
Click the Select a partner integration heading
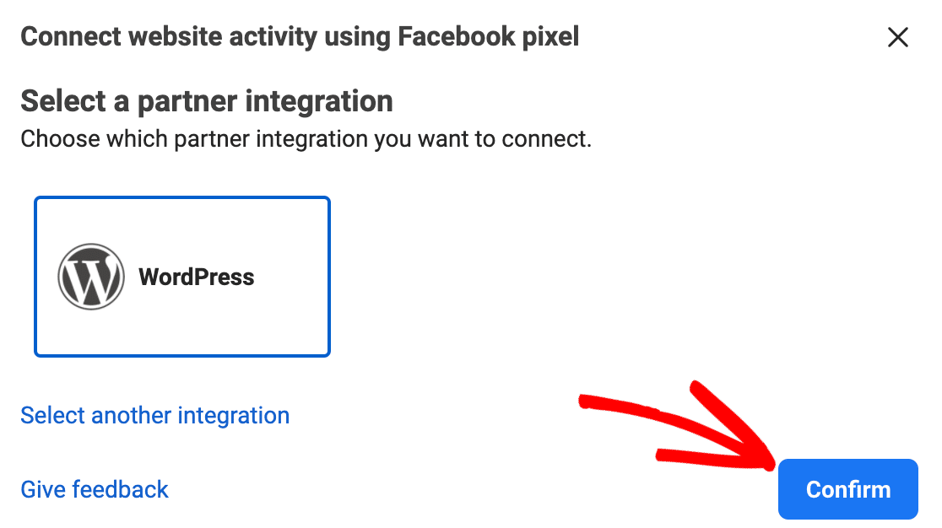[207, 101]
